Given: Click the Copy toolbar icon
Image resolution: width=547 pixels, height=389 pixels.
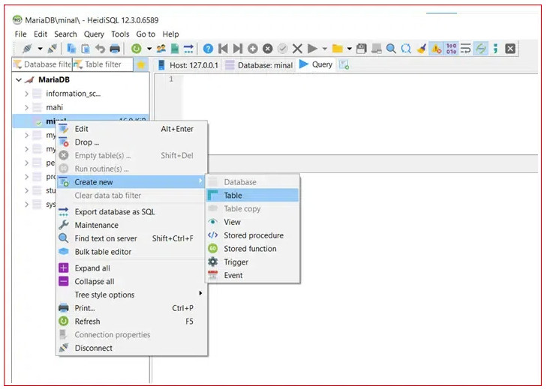Looking at the screenshot, I should tap(71, 49).
